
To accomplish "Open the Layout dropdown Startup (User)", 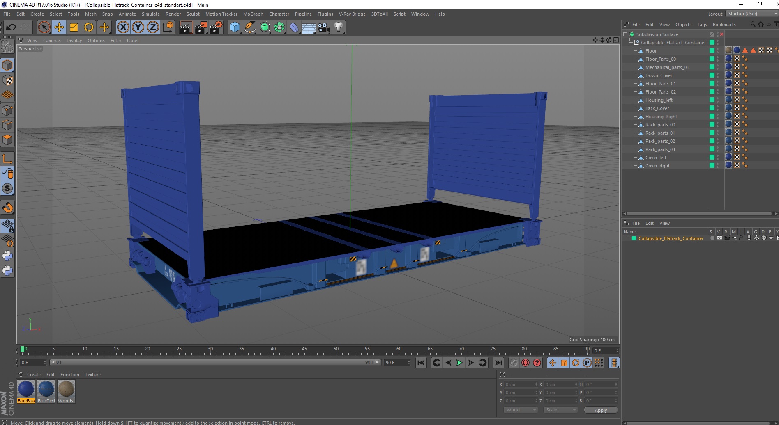I will [752, 14].
